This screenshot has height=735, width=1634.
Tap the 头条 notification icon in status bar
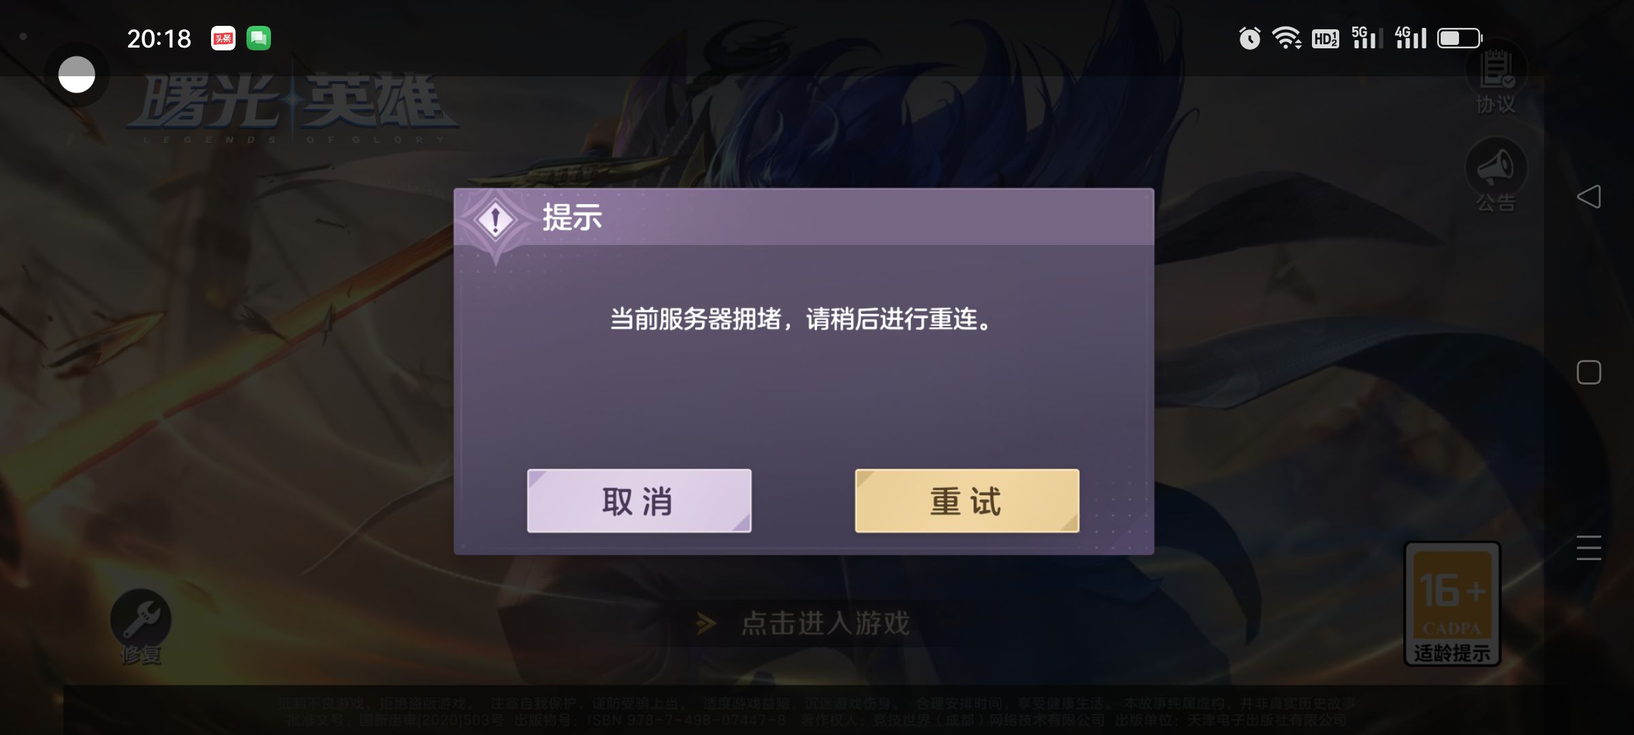pyautogui.click(x=223, y=38)
